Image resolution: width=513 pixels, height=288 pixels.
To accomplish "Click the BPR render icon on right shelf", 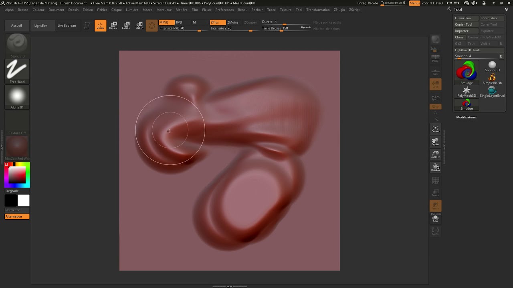I will (x=435, y=40).
